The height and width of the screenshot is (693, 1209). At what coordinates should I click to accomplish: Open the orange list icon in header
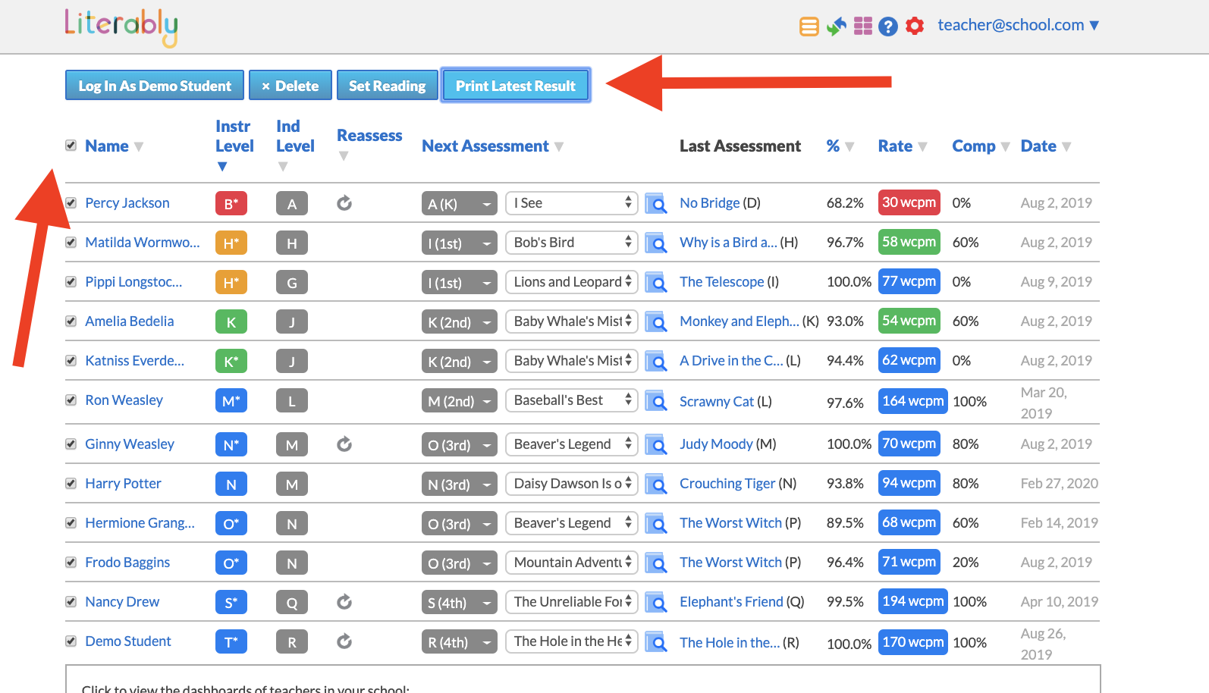(809, 27)
